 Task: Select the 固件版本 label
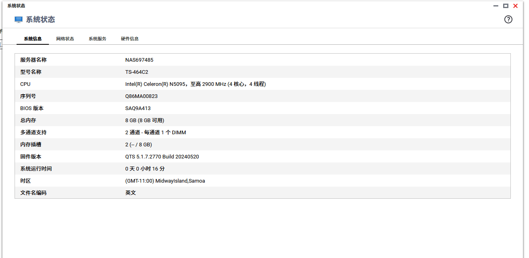[x=31, y=156]
